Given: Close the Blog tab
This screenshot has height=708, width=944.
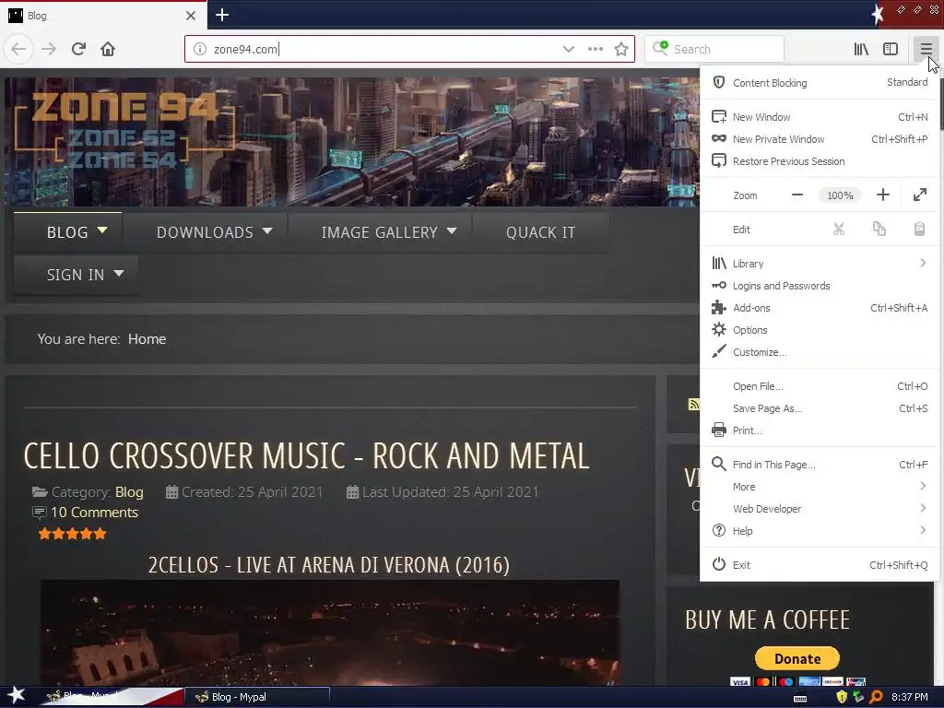Looking at the screenshot, I should 191,16.
